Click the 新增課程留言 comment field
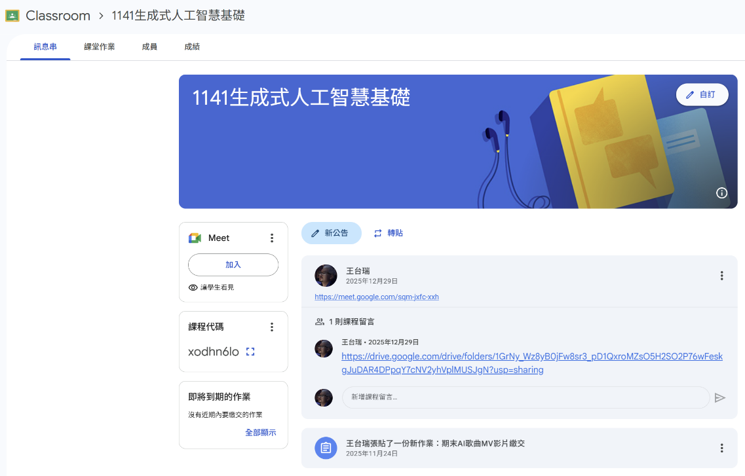The height and width of the screenshot is (476, 745). (x=525, y=397)
